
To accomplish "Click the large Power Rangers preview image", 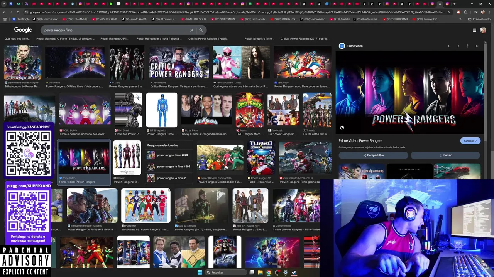I will (409, 92).
